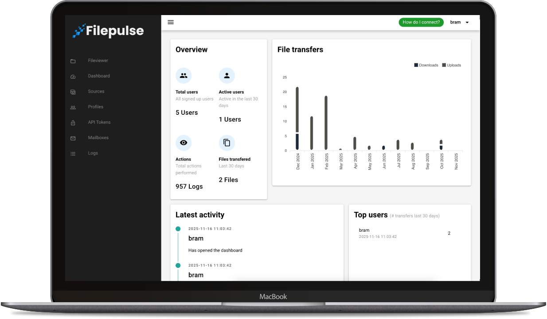Select bram in Top users list
Viewport: 547px width, 319px height.
(364, 230)
